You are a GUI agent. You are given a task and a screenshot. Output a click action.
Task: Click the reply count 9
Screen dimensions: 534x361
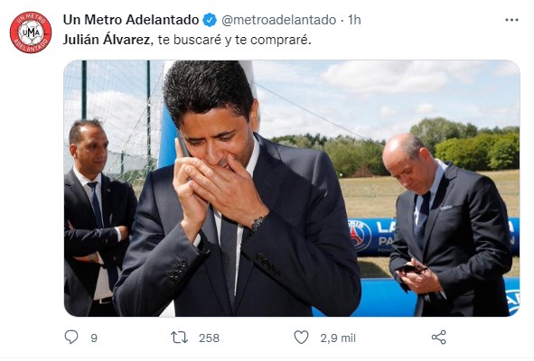(x=94, y=338)
